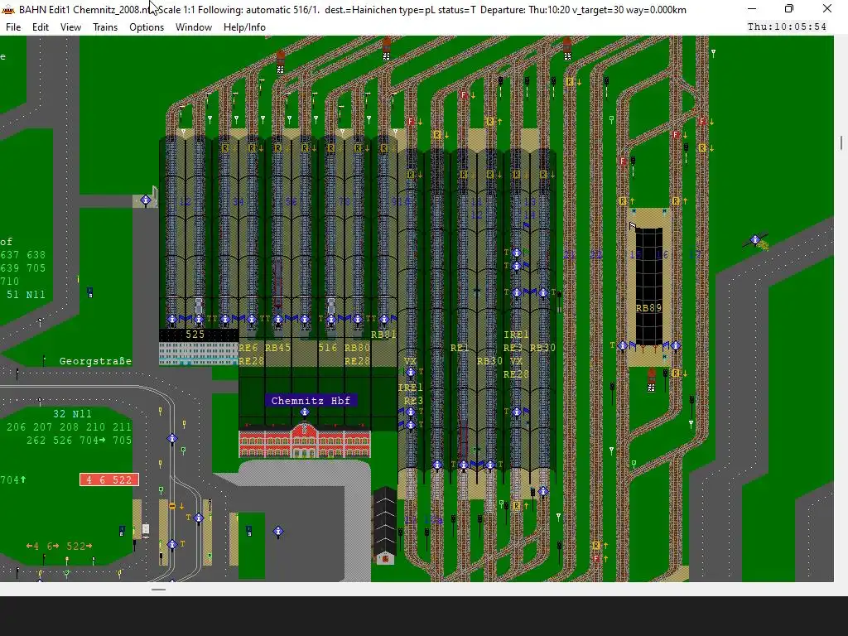Screen dimensions: 848x636
Task: Open the Edit menu
Action: (x=41, y=27)
